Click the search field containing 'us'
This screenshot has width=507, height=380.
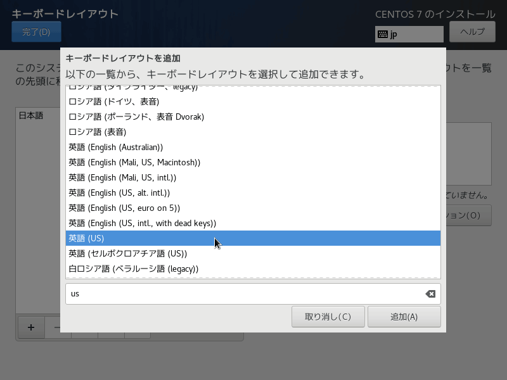[244, 294]
